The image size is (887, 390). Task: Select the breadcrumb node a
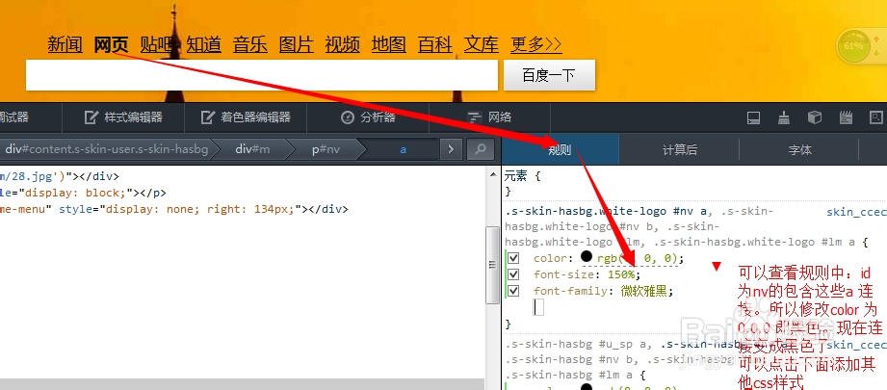click(x=404, y=149)
